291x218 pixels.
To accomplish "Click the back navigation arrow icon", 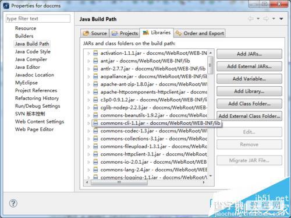I will pyautogui.click(x=251, y=19).
